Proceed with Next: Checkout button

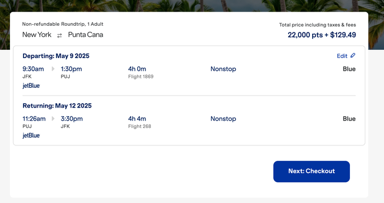tap(312, 171)
